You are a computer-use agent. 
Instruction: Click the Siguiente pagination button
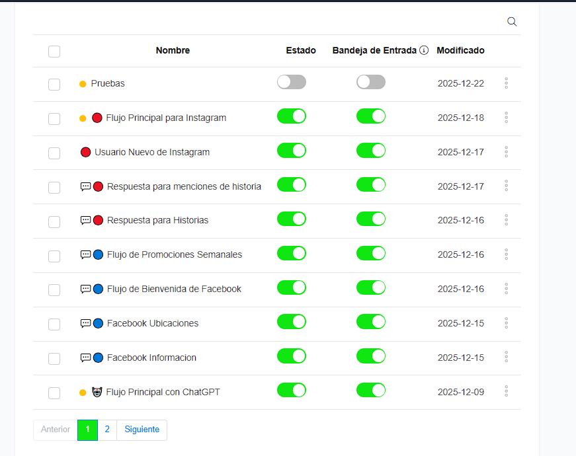point(142,430)
